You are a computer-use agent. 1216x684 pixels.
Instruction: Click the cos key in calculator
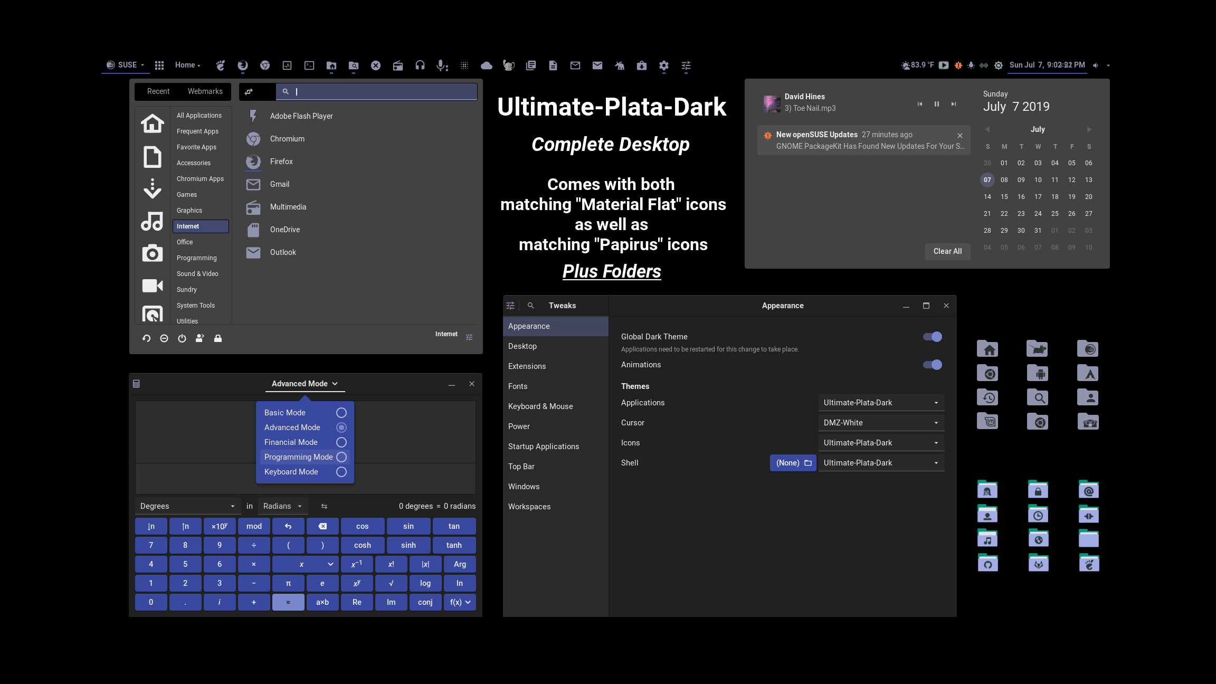tap(363, 526)
